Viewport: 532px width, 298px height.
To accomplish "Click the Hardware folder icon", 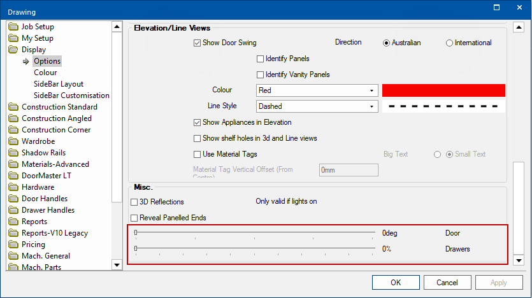I will 13,187.
